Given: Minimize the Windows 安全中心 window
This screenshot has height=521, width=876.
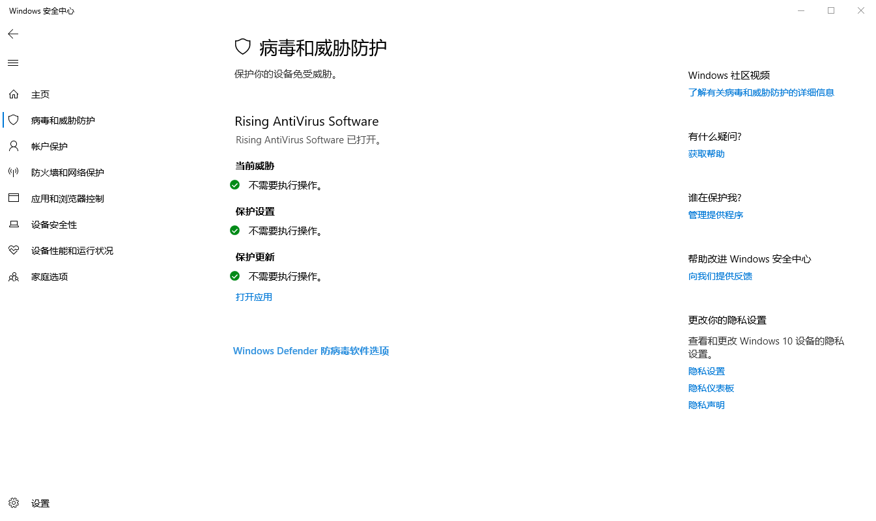Looking at the screenshot, I should [x=801, y=10].
